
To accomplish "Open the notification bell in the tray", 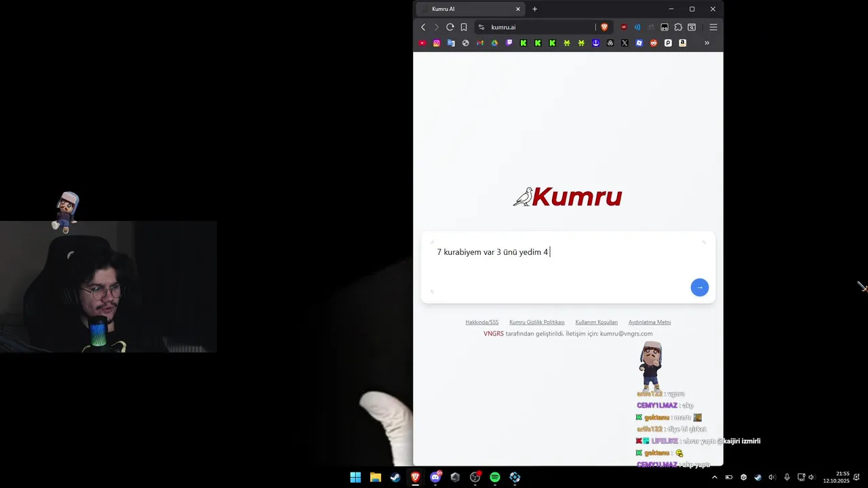I will point(856,477).
